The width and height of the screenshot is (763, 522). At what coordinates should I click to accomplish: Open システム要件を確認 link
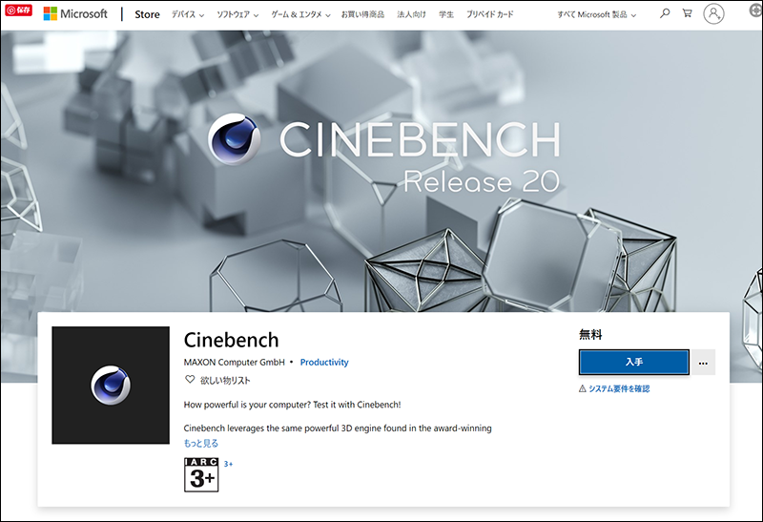click(x=619, y=388)
